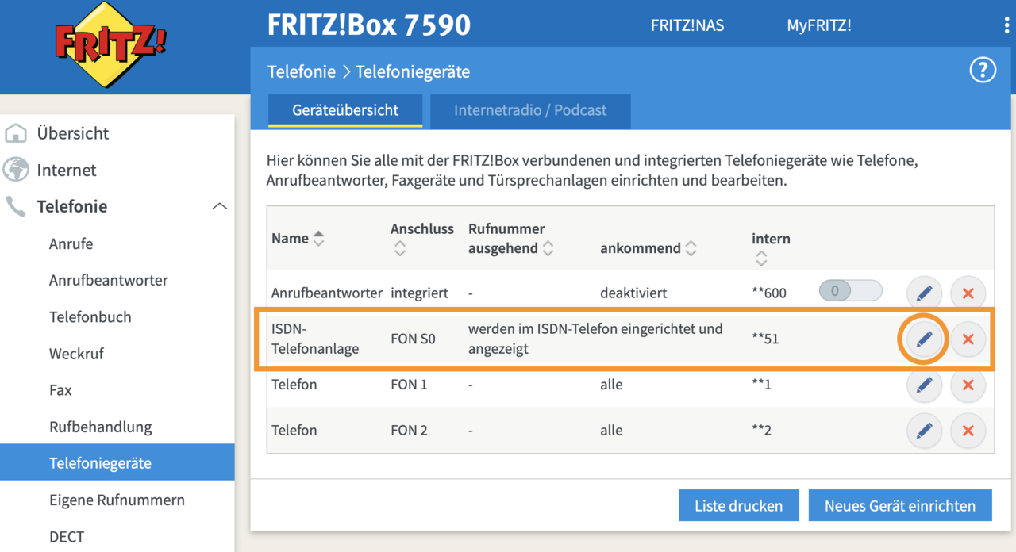Open FRITZ!NAS from the top bar
The image size is (1016, 552).
coord(687,25)
